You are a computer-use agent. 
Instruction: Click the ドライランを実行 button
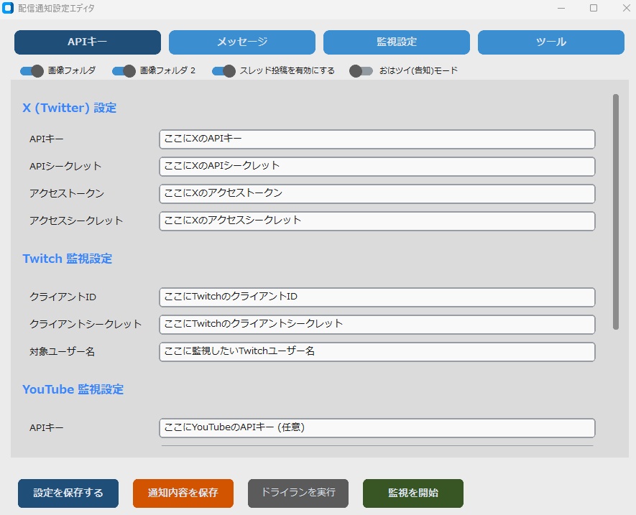coord(298,493)
